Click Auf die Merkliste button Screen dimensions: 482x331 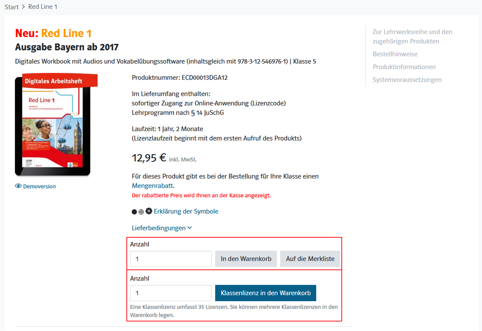click(x=310, y=259)
